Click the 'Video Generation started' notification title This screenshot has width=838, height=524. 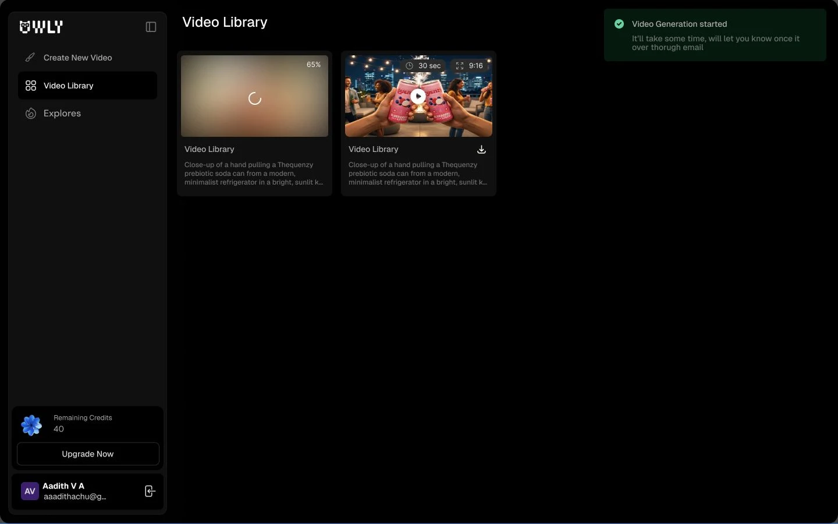pos(679,24)
